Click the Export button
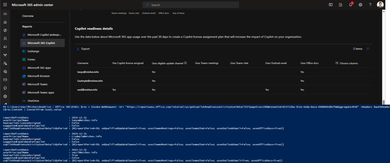Viewport: 390px width, 163px height. tap(83, 49)
